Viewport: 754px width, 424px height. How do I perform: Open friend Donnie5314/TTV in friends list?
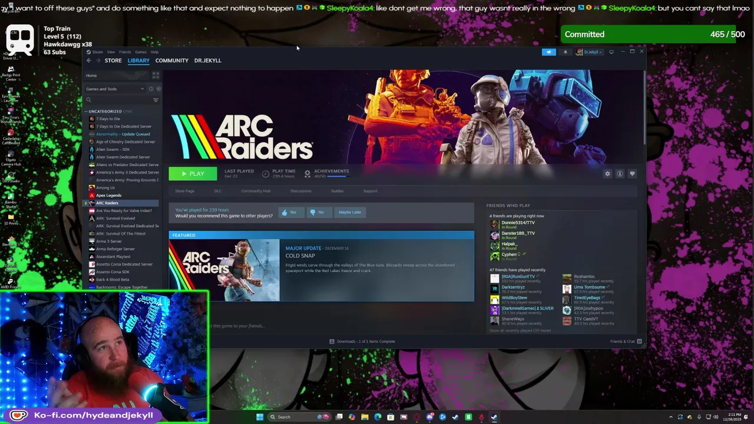point(518,223)
